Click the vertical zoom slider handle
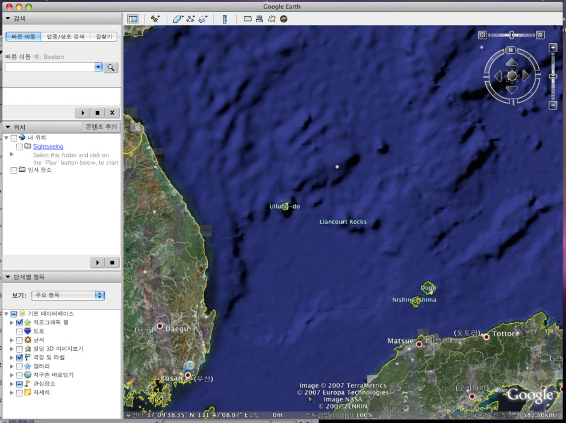566x423 pixels. click(553, 76)
